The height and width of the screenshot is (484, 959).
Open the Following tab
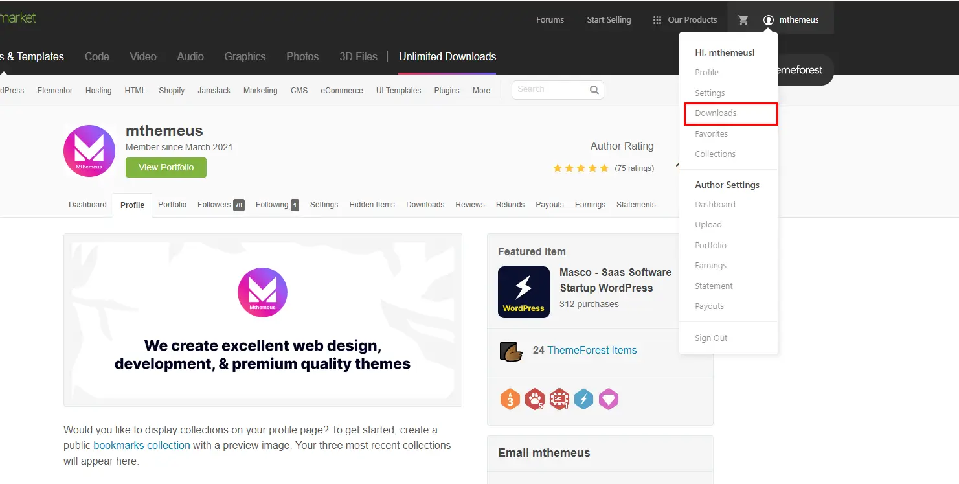(277, 205)
